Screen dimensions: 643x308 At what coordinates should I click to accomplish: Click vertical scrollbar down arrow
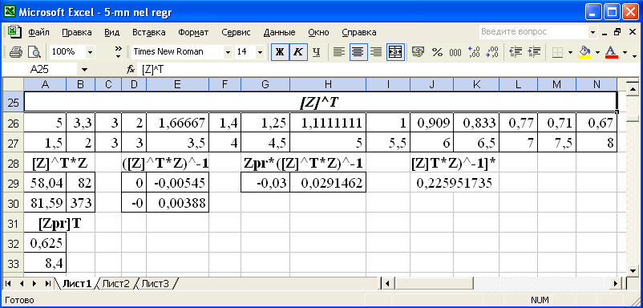[x=633, y=269]
